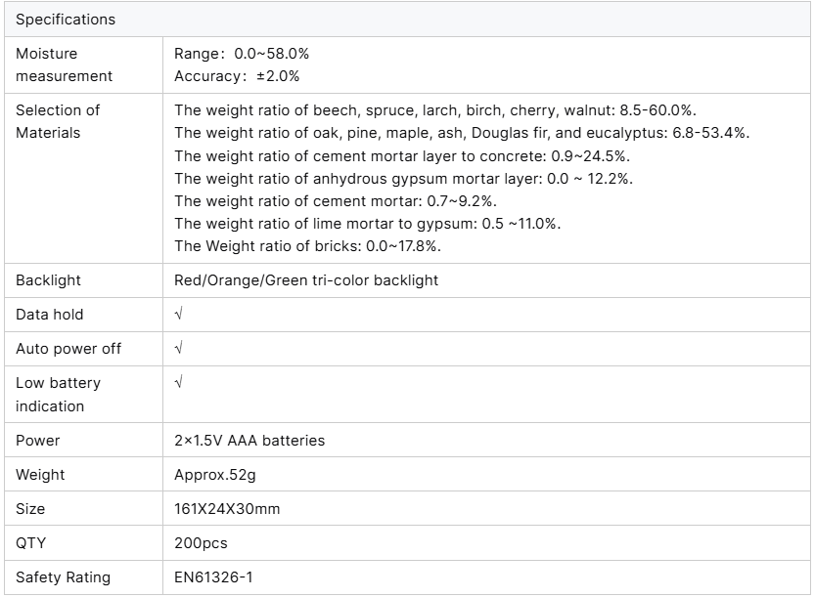Click the Auto power off checkmark
This screenshot has height=597, width=815.
click(x=178, y=349)
